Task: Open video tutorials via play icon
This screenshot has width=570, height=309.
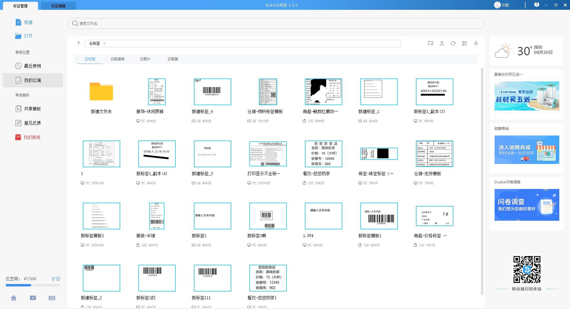Action: [33, 298]
